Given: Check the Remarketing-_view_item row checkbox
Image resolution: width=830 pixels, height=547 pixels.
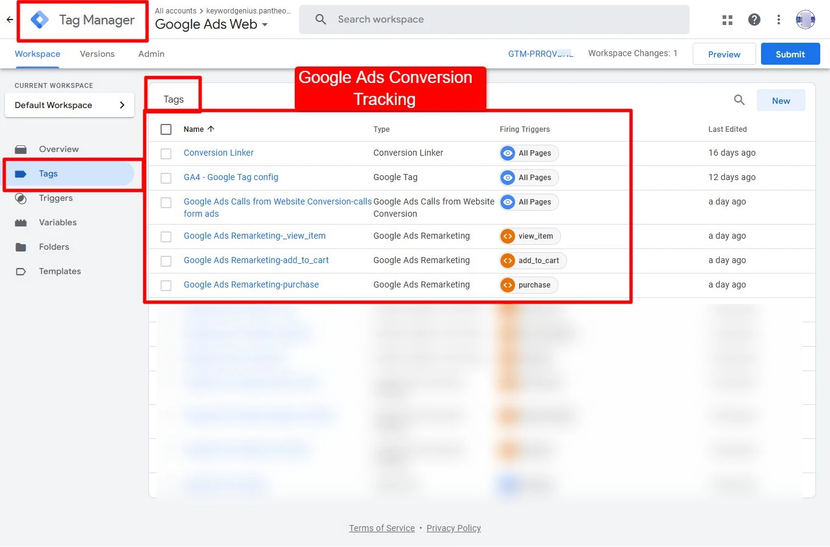Looking at the screenshot, I should [166, 237].
